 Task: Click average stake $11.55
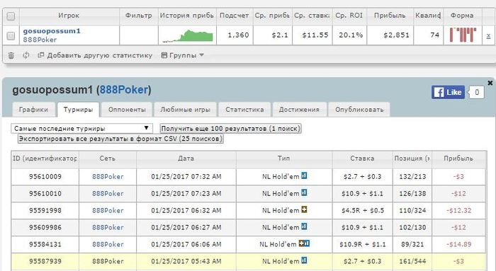click(x=315, y=35)
